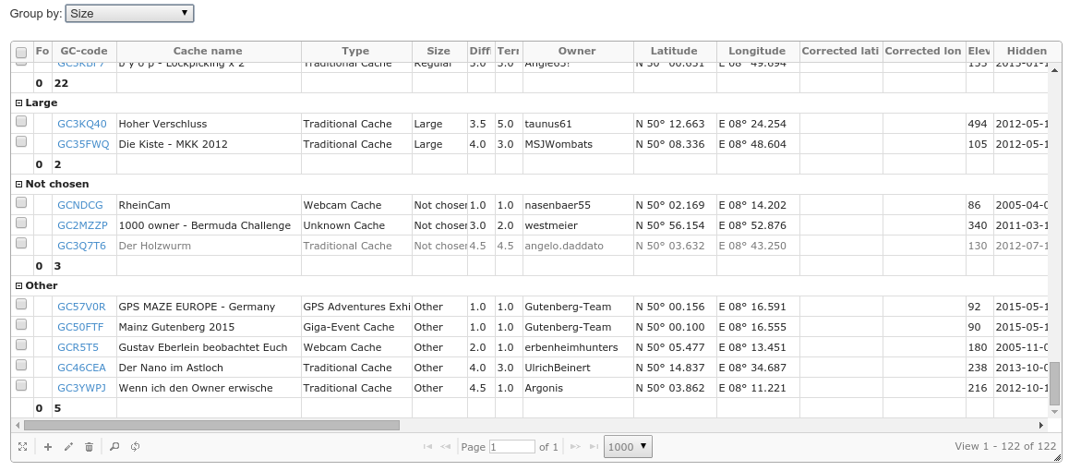
Task: Open the GC3KQ40 cache link
Action: click(82, 124)
